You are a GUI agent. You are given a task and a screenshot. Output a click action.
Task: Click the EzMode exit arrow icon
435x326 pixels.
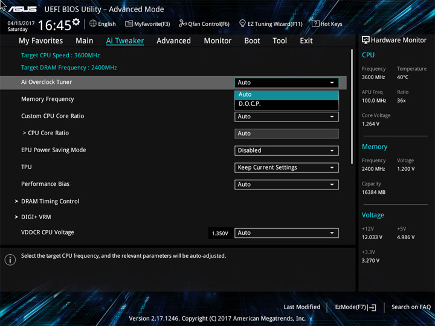(372, 307)
